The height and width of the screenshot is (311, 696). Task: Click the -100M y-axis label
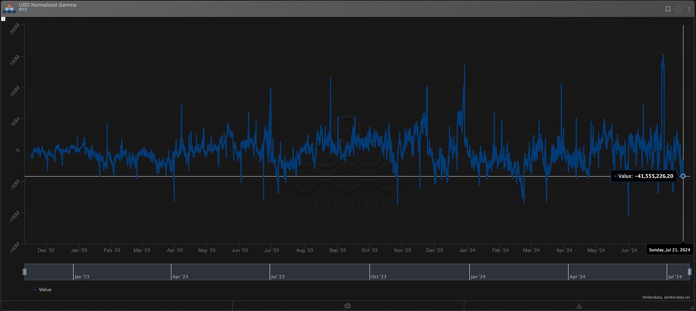pyautogui.click(x=14, y=217)
